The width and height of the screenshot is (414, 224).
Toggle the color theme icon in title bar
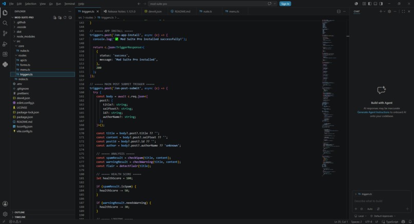[x=356, y=4]
